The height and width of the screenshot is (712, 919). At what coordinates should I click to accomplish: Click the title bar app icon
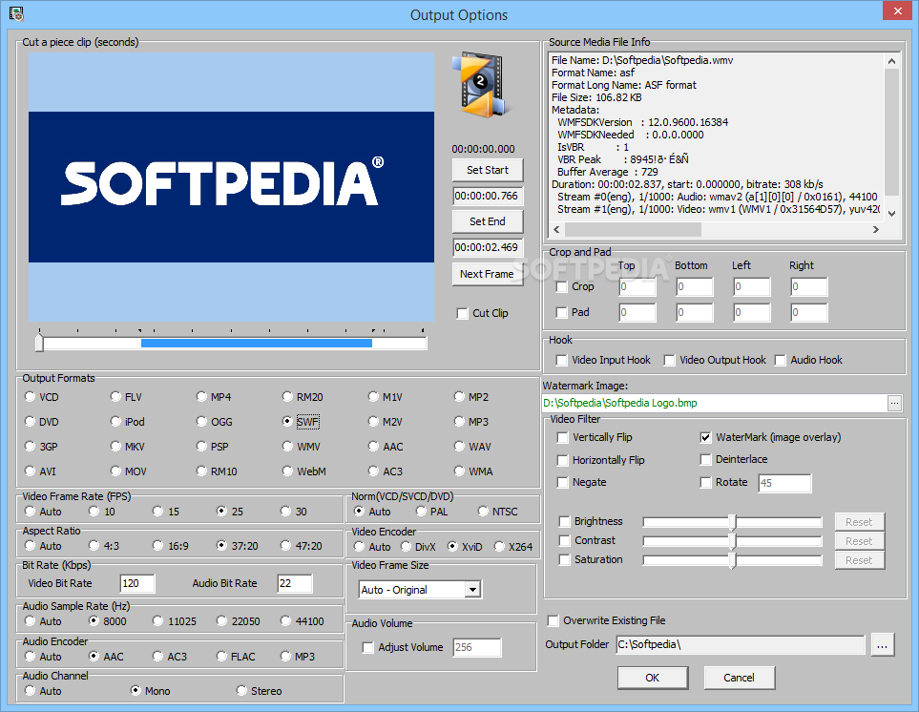pyautogui.click(x=16, y=13)
